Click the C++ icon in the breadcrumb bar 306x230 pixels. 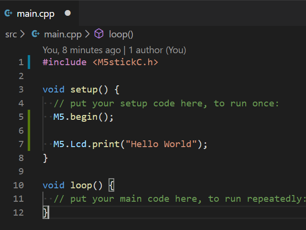click(35, 34)
